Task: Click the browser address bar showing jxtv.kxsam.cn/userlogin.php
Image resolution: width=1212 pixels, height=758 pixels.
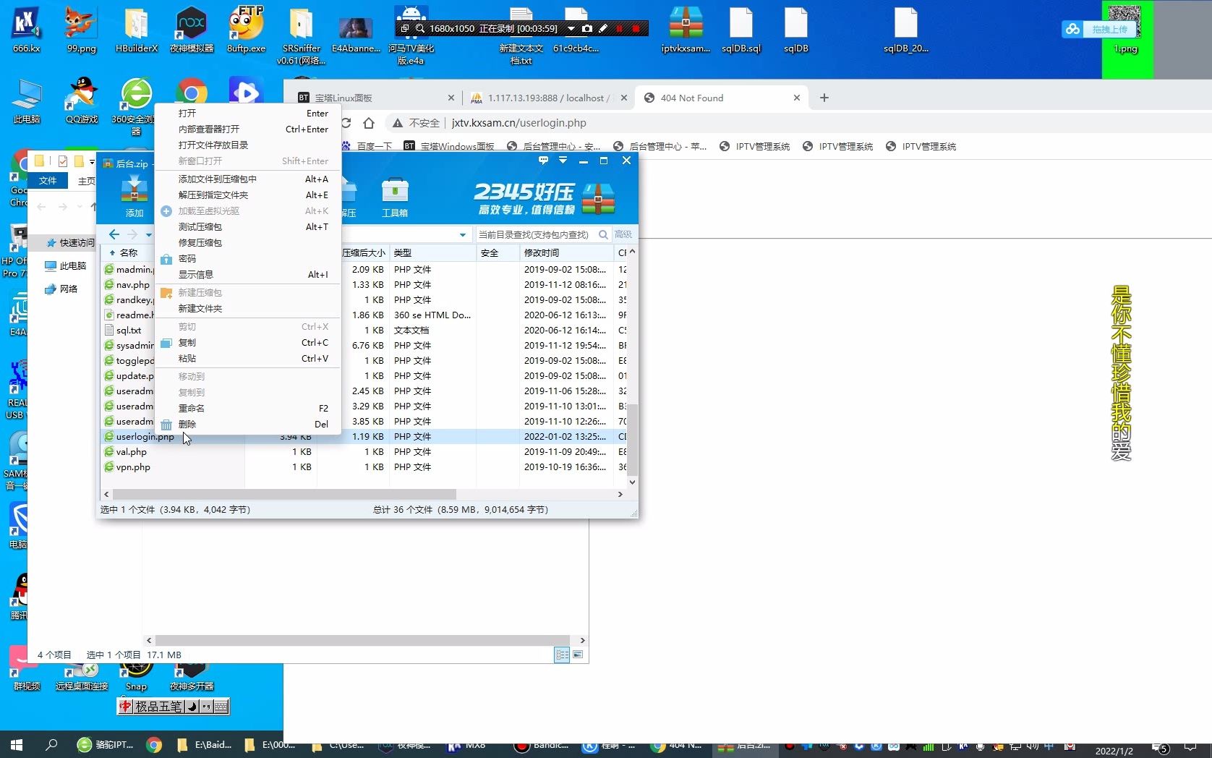Action: (518, 122)
